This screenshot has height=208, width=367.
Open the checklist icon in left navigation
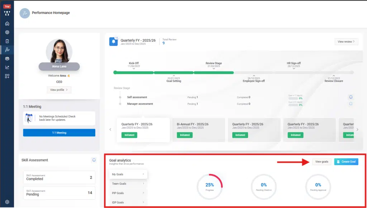pyautogui.click(x=7, y=40)
